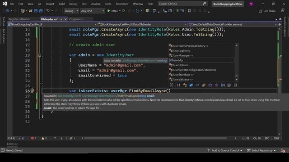Expand the https launch profile dropdown arrow
This screenshot has height=162, width=289.
(x=120, y=11)
